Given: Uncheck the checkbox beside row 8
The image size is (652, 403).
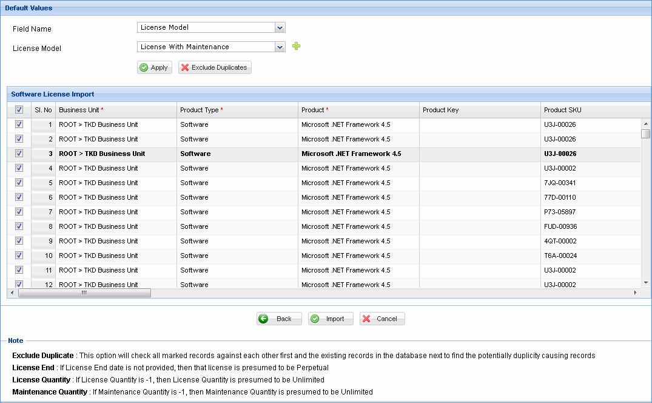Looking at the screenshot, I should [x=19, y=226].
